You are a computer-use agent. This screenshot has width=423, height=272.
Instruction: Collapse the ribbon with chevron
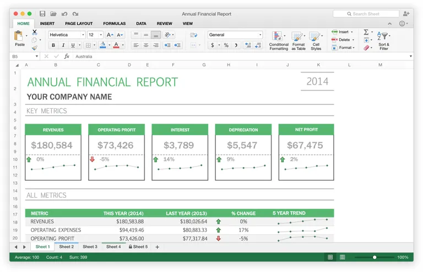pyautogui.click(x=390, y=24)
